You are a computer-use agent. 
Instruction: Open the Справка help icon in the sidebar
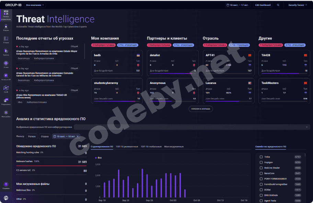[6, 186]
